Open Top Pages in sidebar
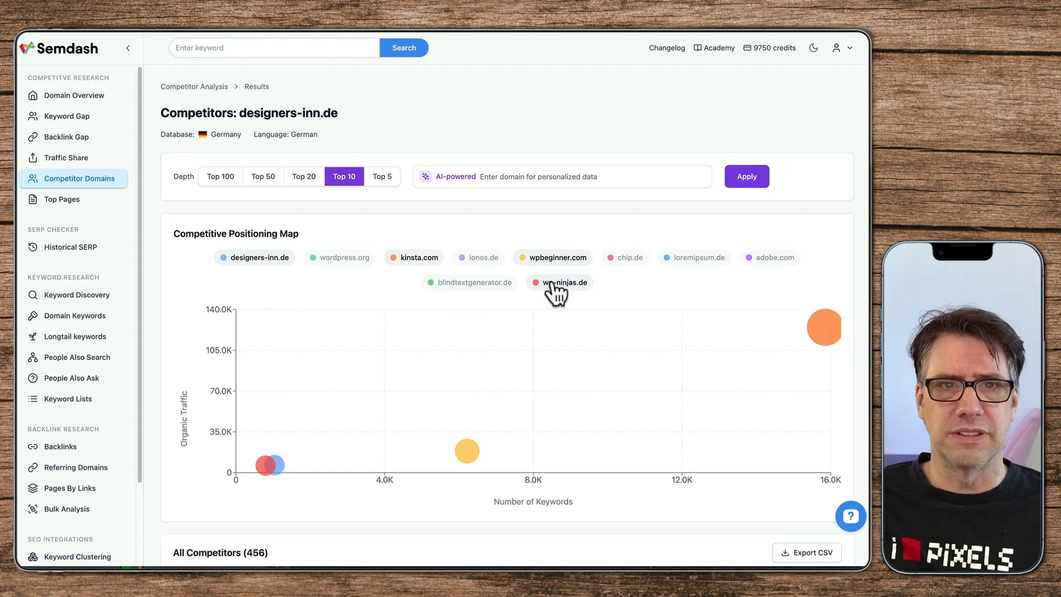Viewport: 1061px width, 597px height. point(62,200)
